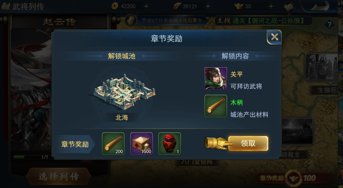Tap the 200 wood handle reward icon
Viewport: 343px width, 188px height.
tap(113, 143)
